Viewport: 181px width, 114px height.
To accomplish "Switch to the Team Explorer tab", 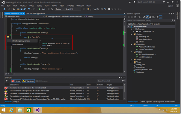I will pos(146,102).
